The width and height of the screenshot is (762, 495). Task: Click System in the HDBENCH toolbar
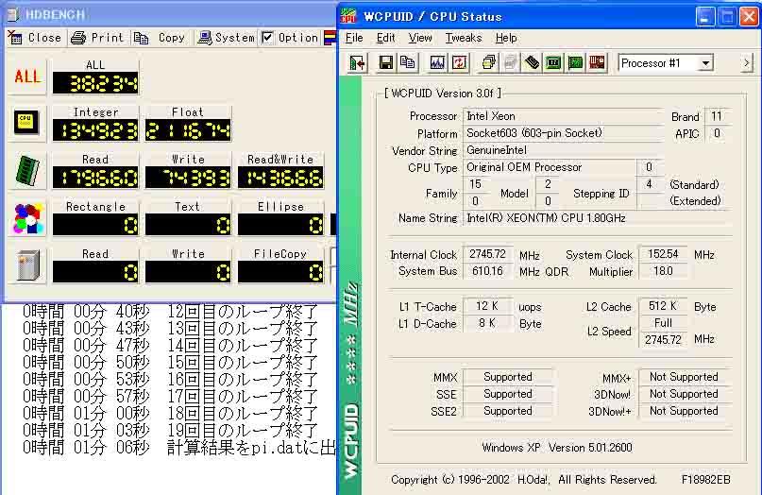point(226,38)
